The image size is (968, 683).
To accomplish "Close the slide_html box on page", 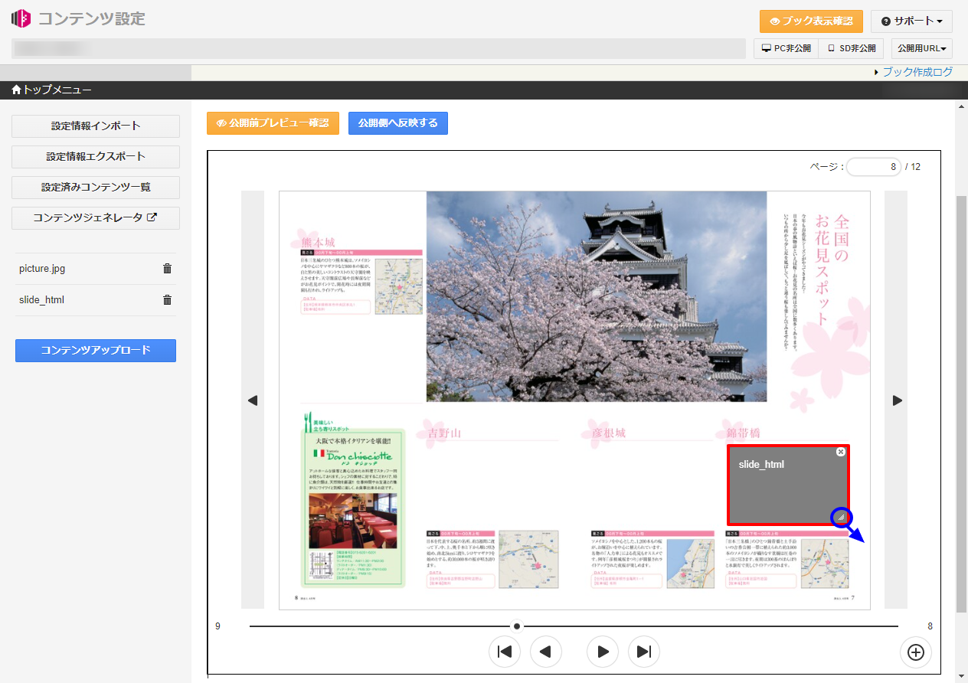I will (841, 452).
